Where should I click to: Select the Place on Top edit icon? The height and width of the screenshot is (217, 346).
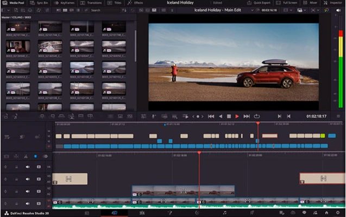click(81, 116)
